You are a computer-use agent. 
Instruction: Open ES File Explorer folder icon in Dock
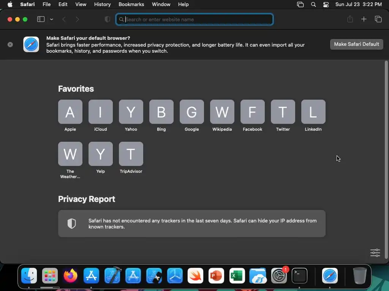click(x=258, y=276)
